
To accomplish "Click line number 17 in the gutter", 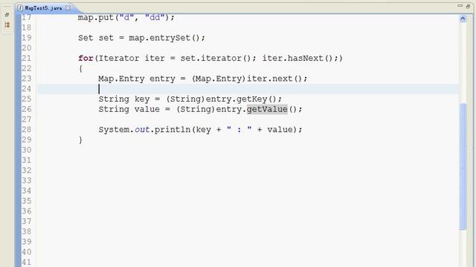I will point(27,18).
